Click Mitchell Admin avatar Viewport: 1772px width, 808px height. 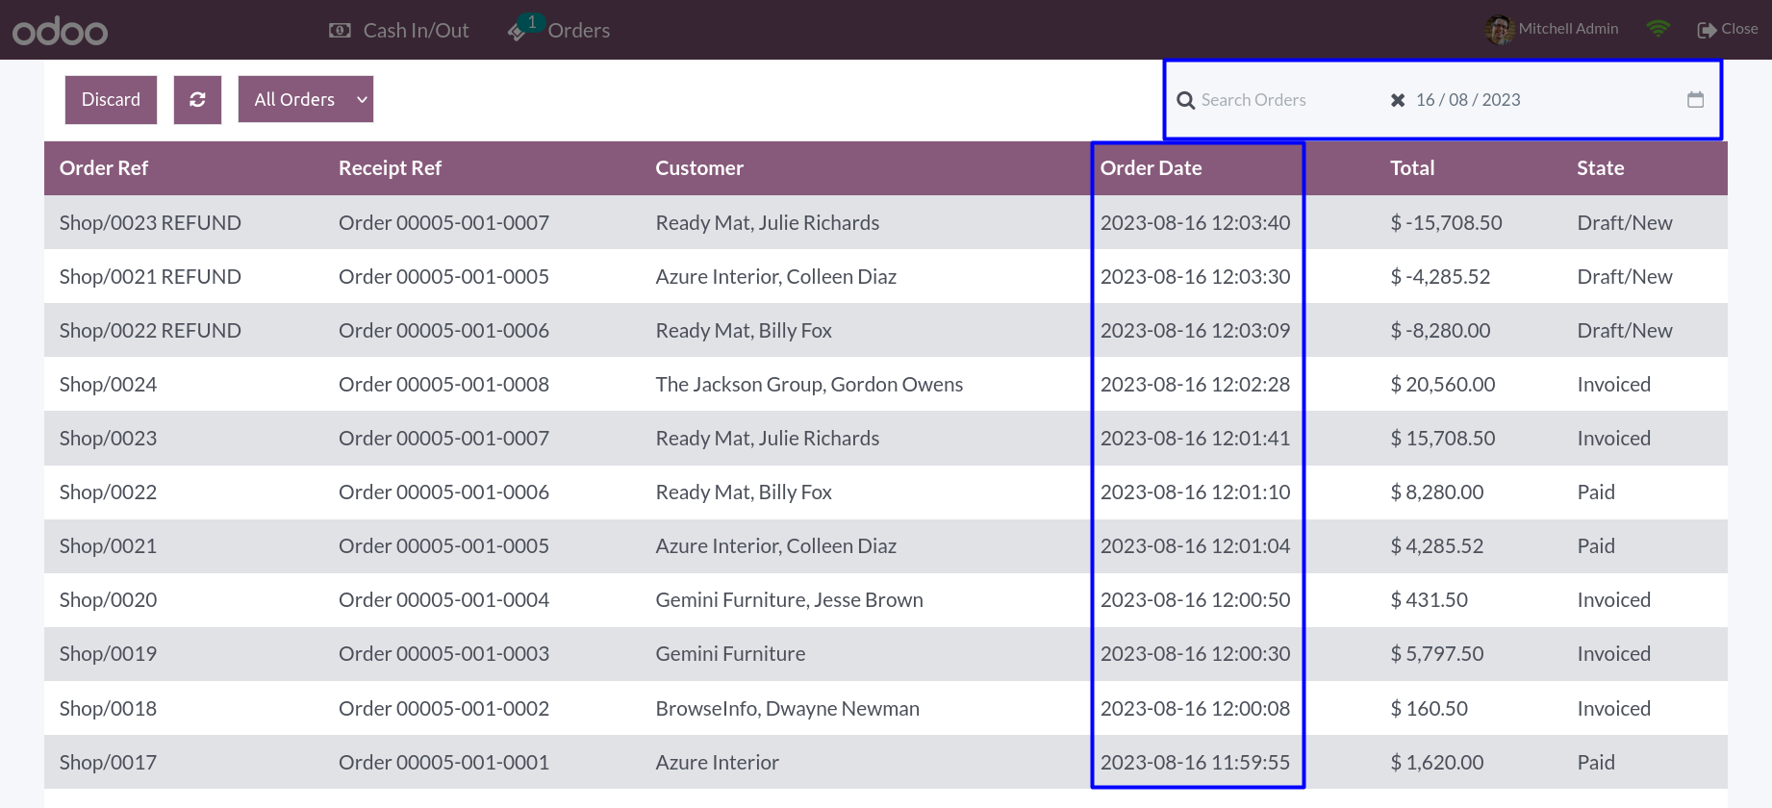tap(1499, 30)
